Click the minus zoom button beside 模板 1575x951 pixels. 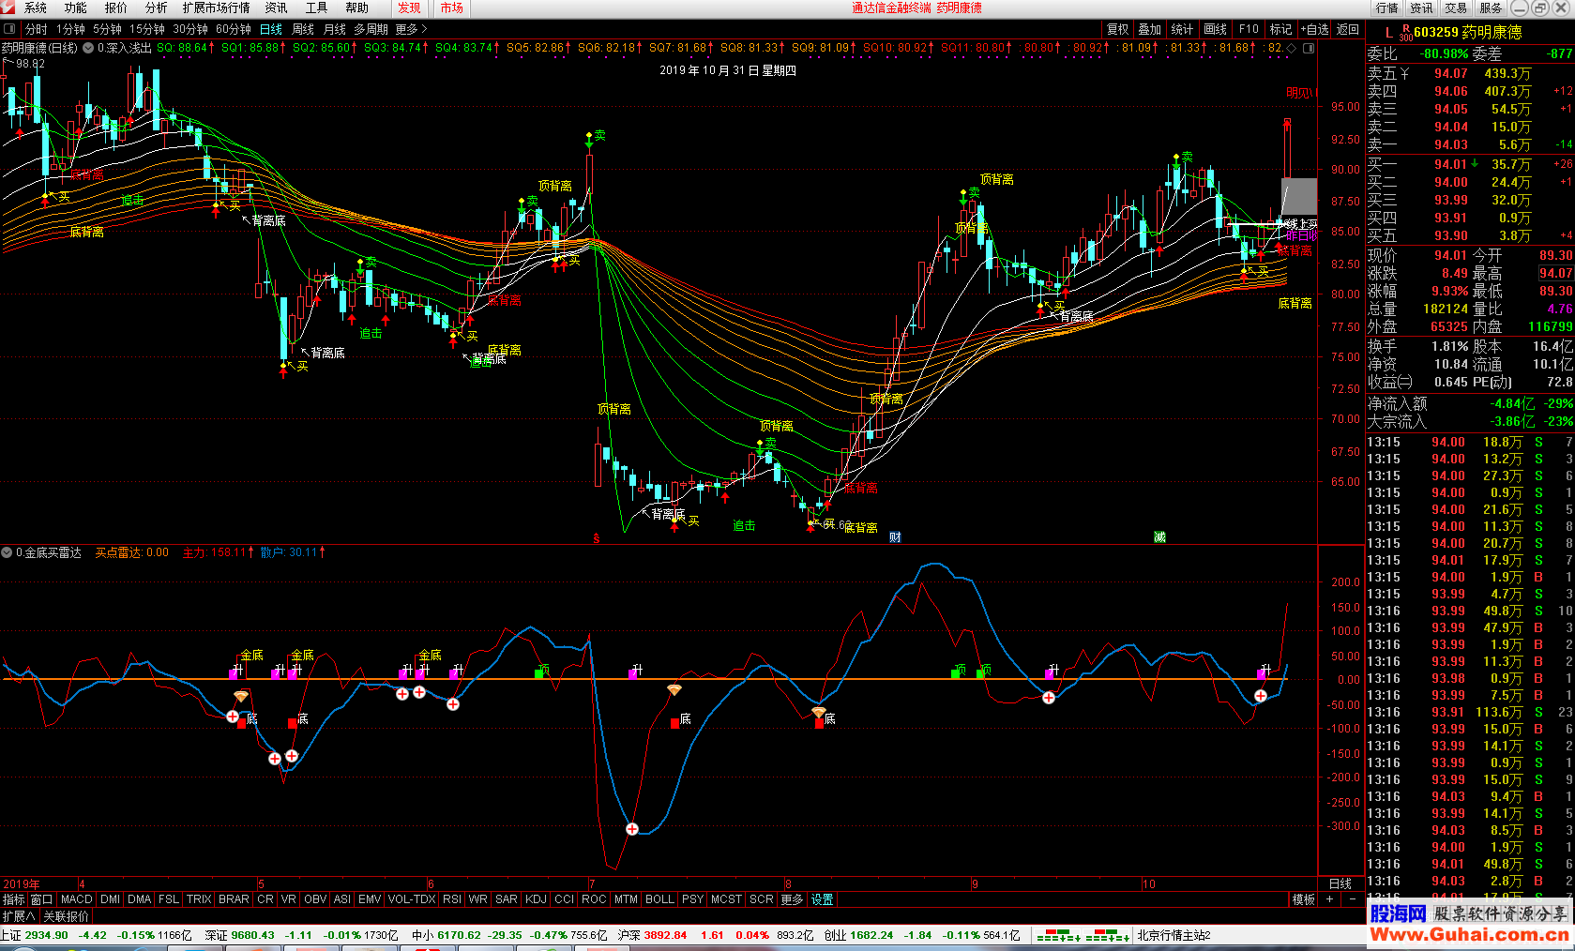[1352, 898]
